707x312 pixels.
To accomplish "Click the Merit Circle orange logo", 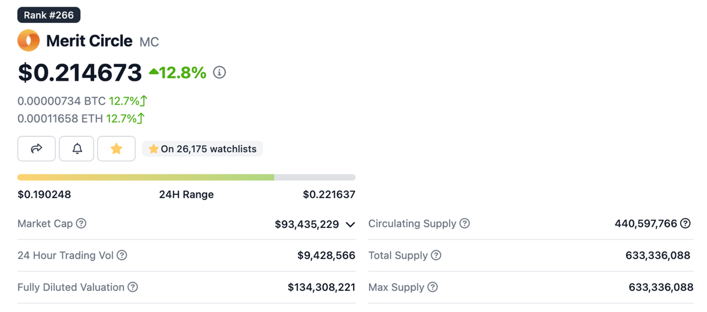I will (28, 41).
